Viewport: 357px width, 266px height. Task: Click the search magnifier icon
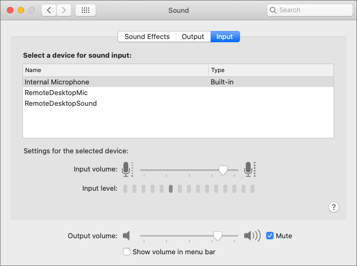click(x=274, y=10)
